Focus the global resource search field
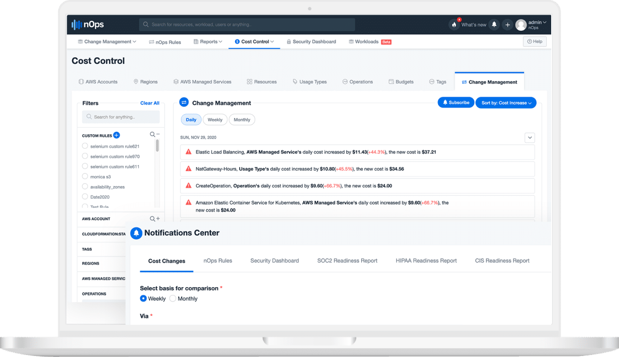This screenshot has width=619, height=357. coord(247,25)
